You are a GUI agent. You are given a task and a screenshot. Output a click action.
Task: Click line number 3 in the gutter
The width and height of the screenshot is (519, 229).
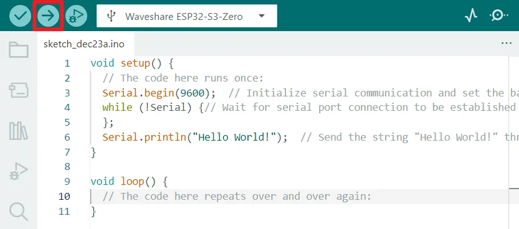(67, 93)
